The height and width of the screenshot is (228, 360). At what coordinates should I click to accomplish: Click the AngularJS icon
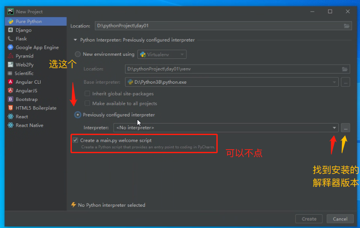10,91
